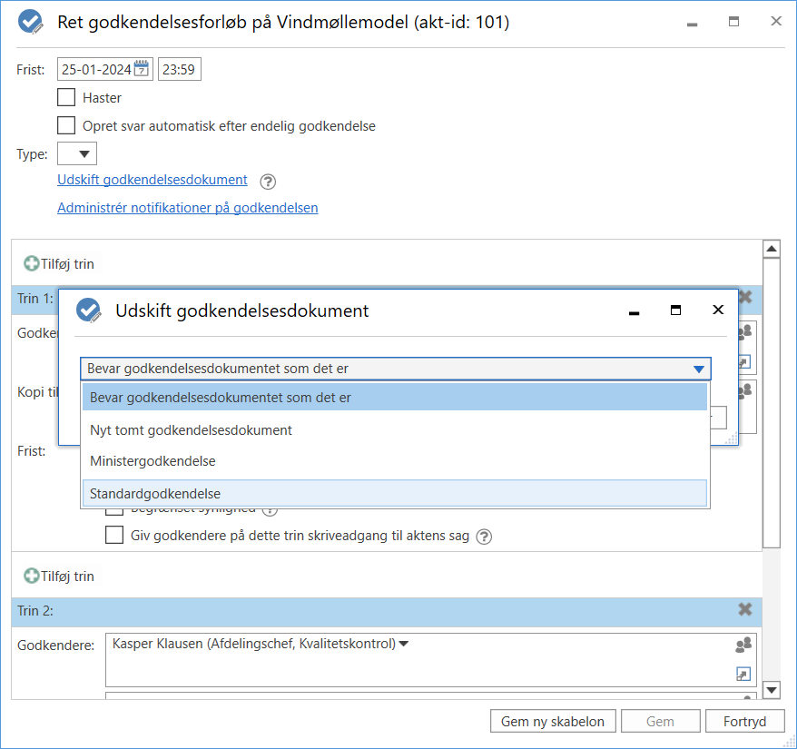Screen dimensions: 797x749
Task: Open the Type dropdown
Action: point(77,154)
